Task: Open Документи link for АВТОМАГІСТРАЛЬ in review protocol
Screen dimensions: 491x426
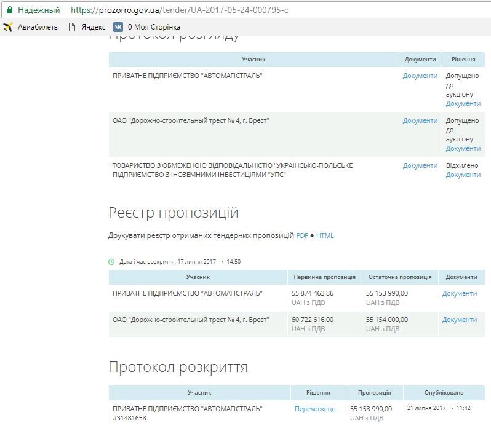Action: click(420, 76)
